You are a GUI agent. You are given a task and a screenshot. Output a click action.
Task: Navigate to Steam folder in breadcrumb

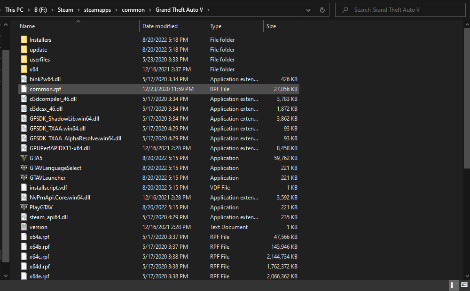[x=65, y=10]
